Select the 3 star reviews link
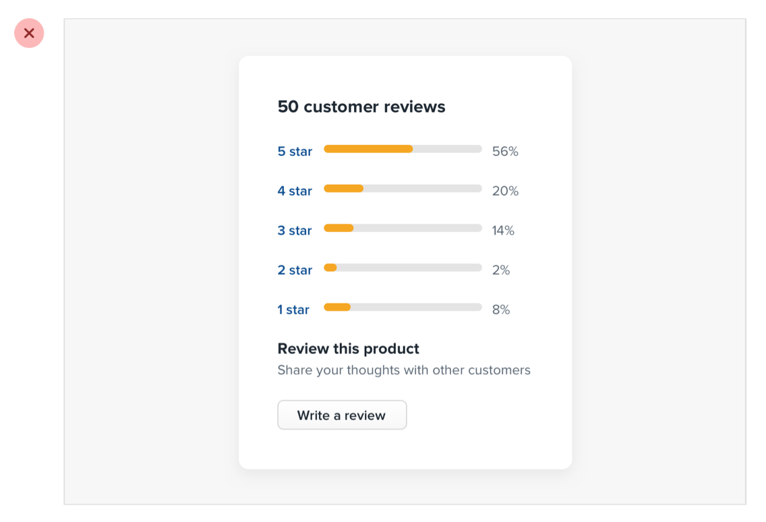766x522 pixels. [295, 231]
